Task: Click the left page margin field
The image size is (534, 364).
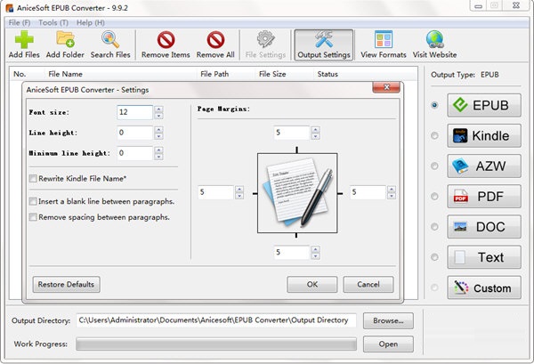Action: (x=215, y=192)
